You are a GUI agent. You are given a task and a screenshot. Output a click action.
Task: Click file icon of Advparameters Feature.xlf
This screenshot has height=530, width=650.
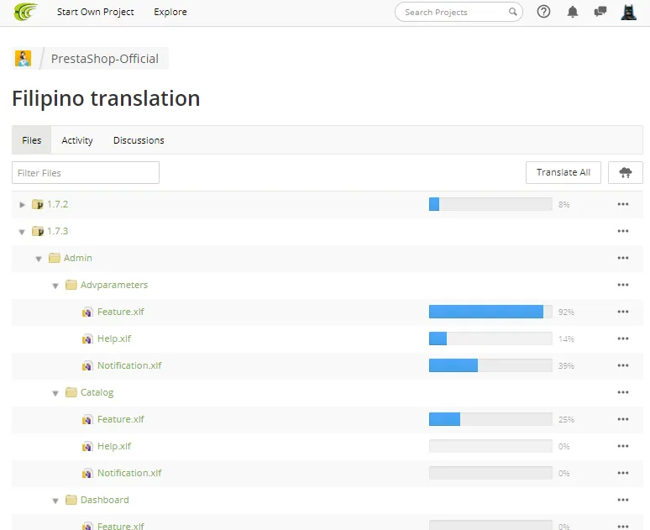pyautogui.click(x=87, y=312)
